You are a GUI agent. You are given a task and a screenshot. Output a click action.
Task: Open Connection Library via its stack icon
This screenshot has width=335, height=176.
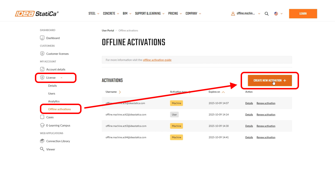42,141
